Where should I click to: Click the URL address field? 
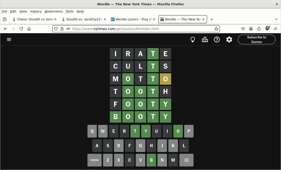pos(136,29)
